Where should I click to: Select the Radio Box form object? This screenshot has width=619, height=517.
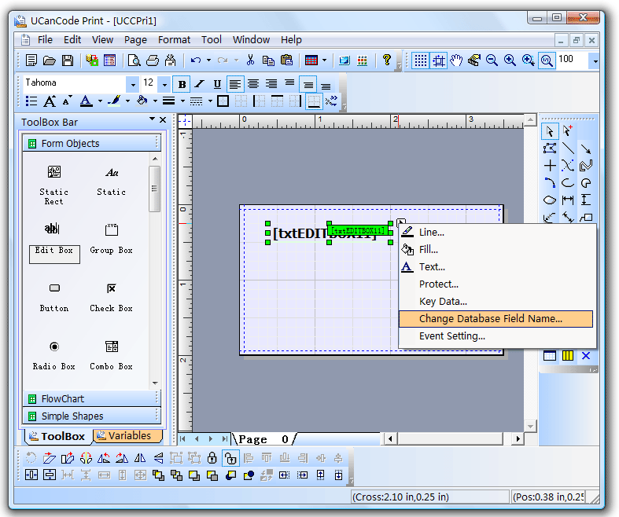[54, 356]
